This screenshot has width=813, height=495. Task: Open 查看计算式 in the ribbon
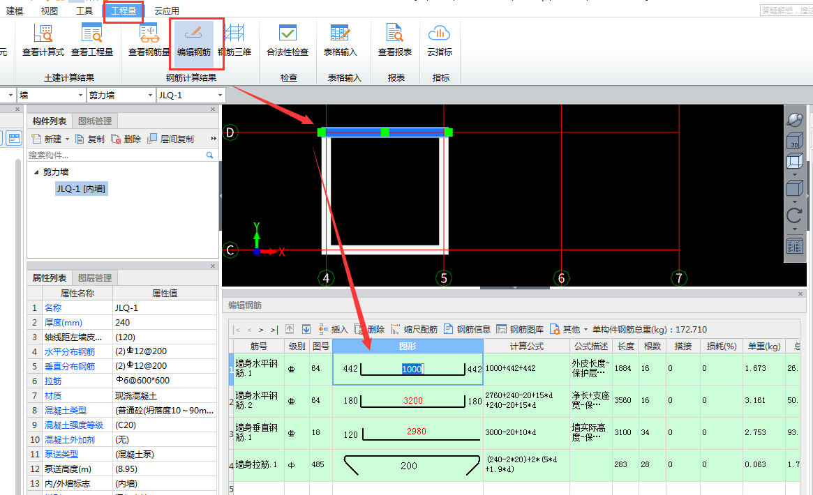43,40
